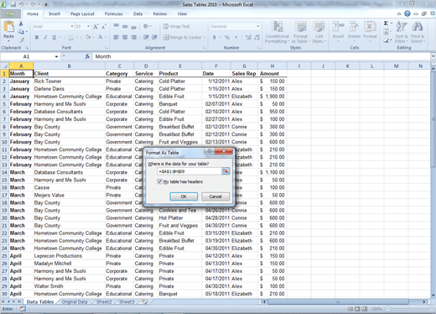Open the File backstage button
The width and height of the screenshot is (436, 314).
pos(10,13)
